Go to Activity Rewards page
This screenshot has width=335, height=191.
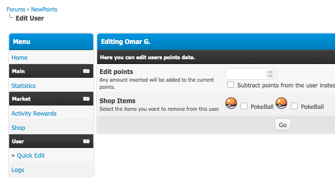(34, 113)
